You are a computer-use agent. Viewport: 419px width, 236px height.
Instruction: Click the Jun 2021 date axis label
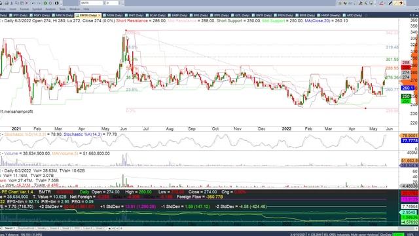(124, 128)
